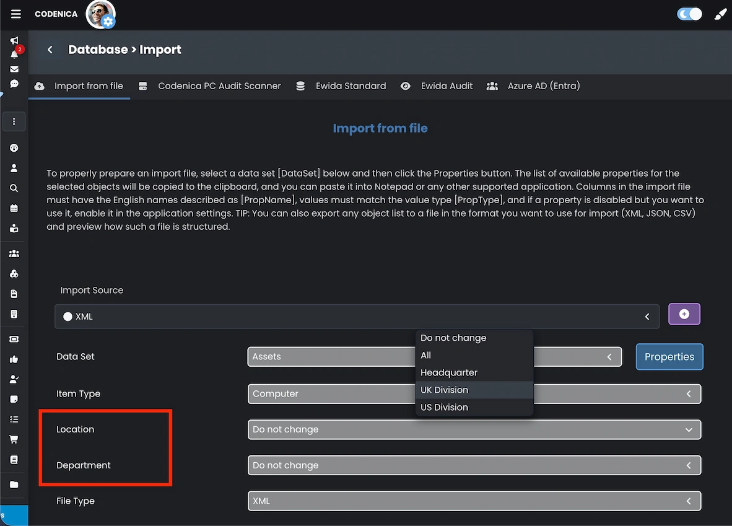The image size is (732, 526).
Task: Toggle the dark mode switch
Action: [689, 13]
